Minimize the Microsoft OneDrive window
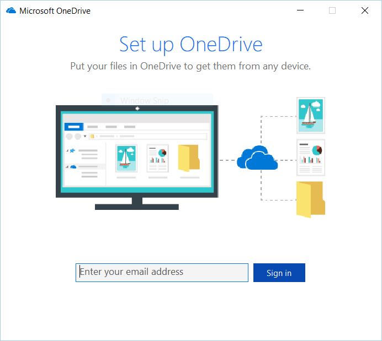 300,10
